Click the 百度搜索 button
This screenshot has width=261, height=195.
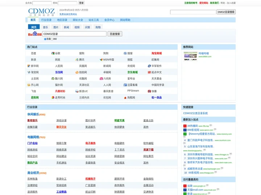[x=115, y=34]
